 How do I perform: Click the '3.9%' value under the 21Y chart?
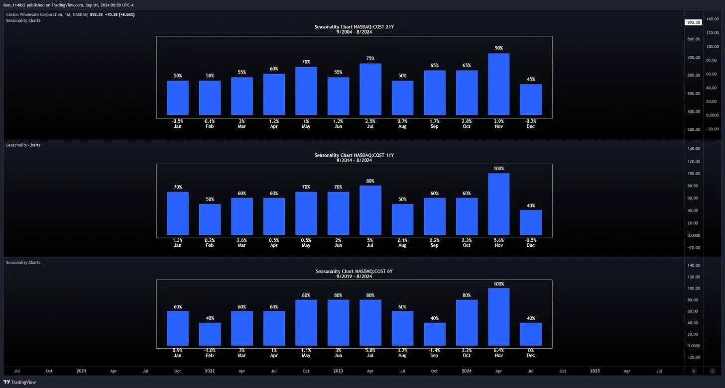498,121
